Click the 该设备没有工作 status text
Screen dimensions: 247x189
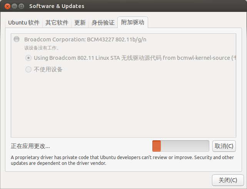pyautogui.click(x=42, y=48)
